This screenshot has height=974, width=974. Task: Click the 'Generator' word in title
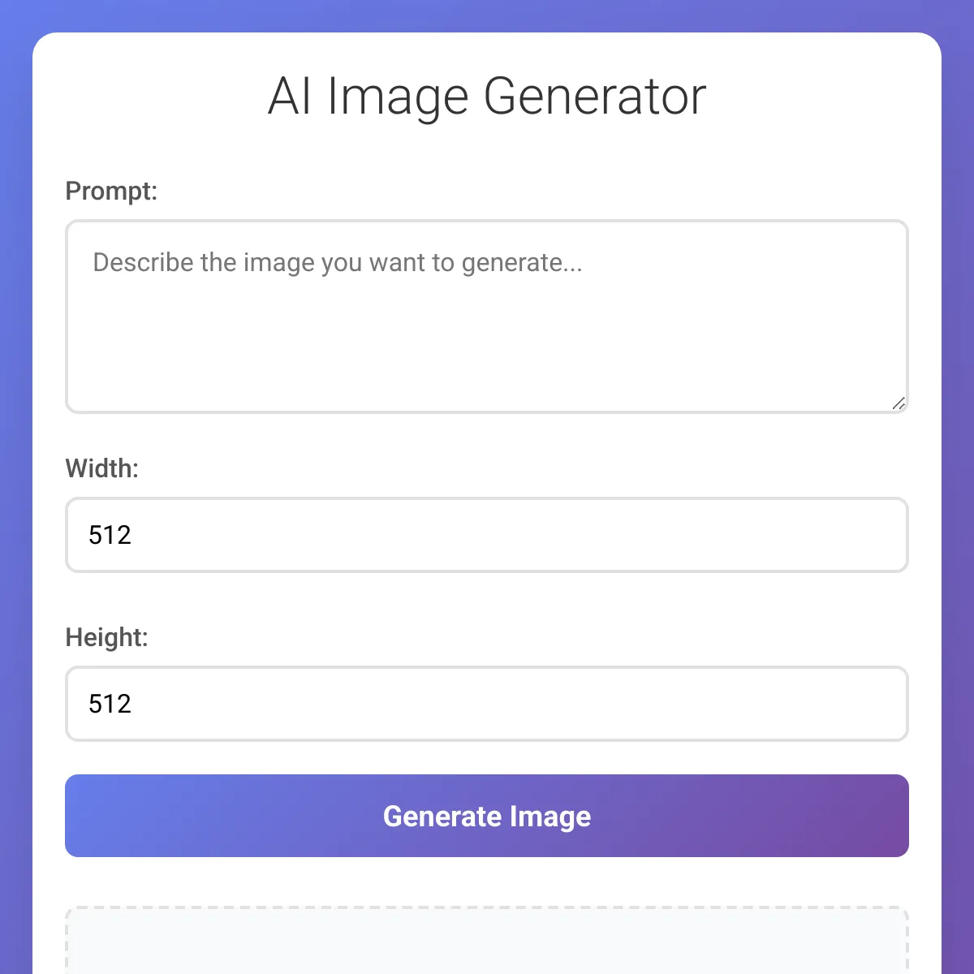595,97
